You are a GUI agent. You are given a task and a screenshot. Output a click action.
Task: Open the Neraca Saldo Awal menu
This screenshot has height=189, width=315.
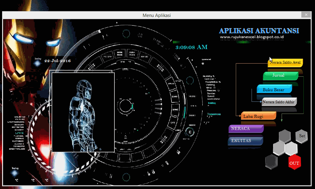285,62
